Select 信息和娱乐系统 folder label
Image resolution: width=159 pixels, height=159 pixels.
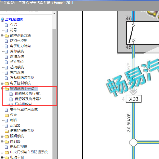pyautogui.click(x=22, y=131)
